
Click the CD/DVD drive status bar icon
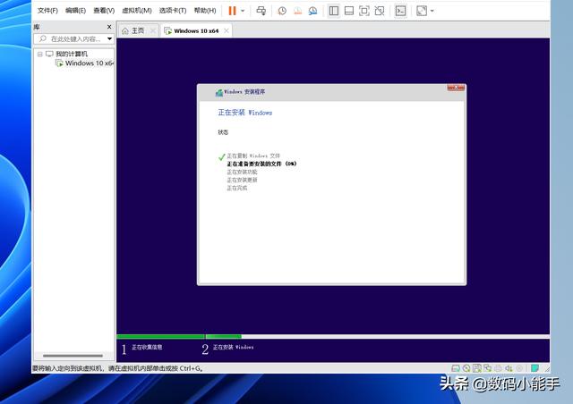(x=466, y=368)
